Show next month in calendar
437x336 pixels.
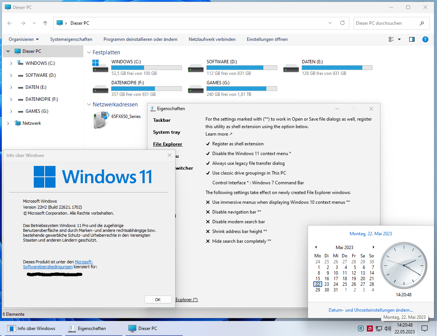374,247
